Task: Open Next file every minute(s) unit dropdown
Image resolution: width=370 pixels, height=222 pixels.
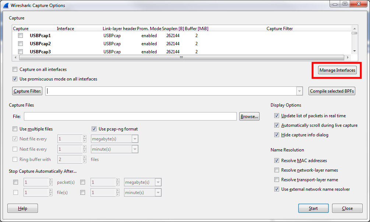Action: (135, 149)
